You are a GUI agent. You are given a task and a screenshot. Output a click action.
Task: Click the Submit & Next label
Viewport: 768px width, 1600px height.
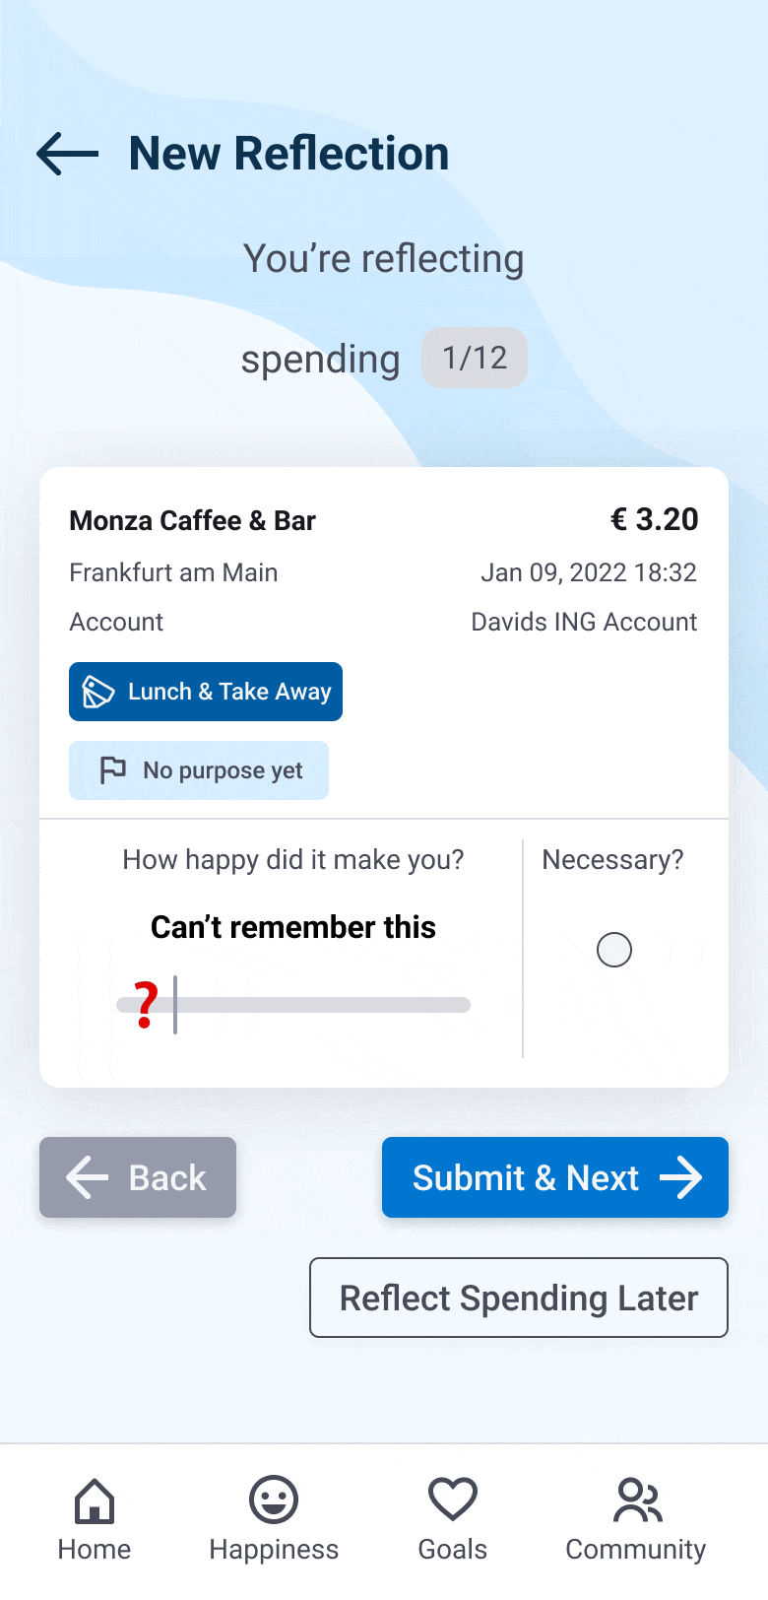coord(526,1177)
